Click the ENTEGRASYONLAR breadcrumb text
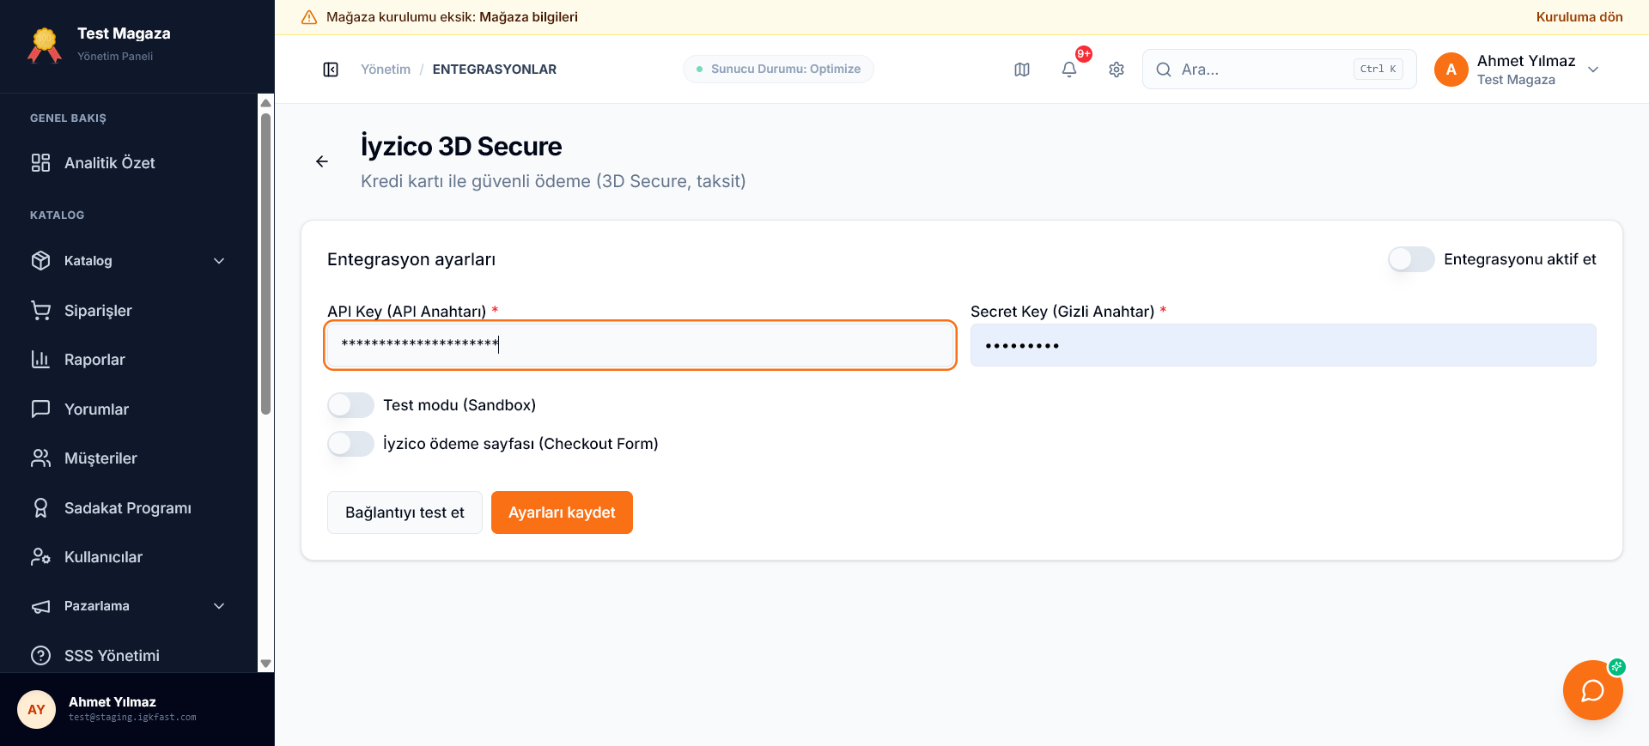 pyautogui.click(x=495, y=70)
